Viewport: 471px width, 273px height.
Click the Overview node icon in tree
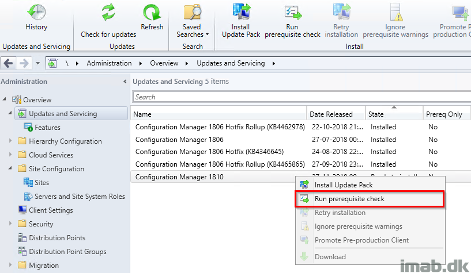17,99
